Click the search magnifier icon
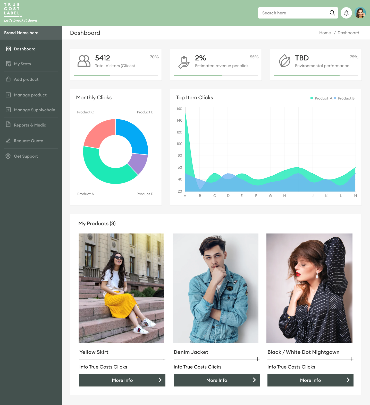 tap(332, 13)
